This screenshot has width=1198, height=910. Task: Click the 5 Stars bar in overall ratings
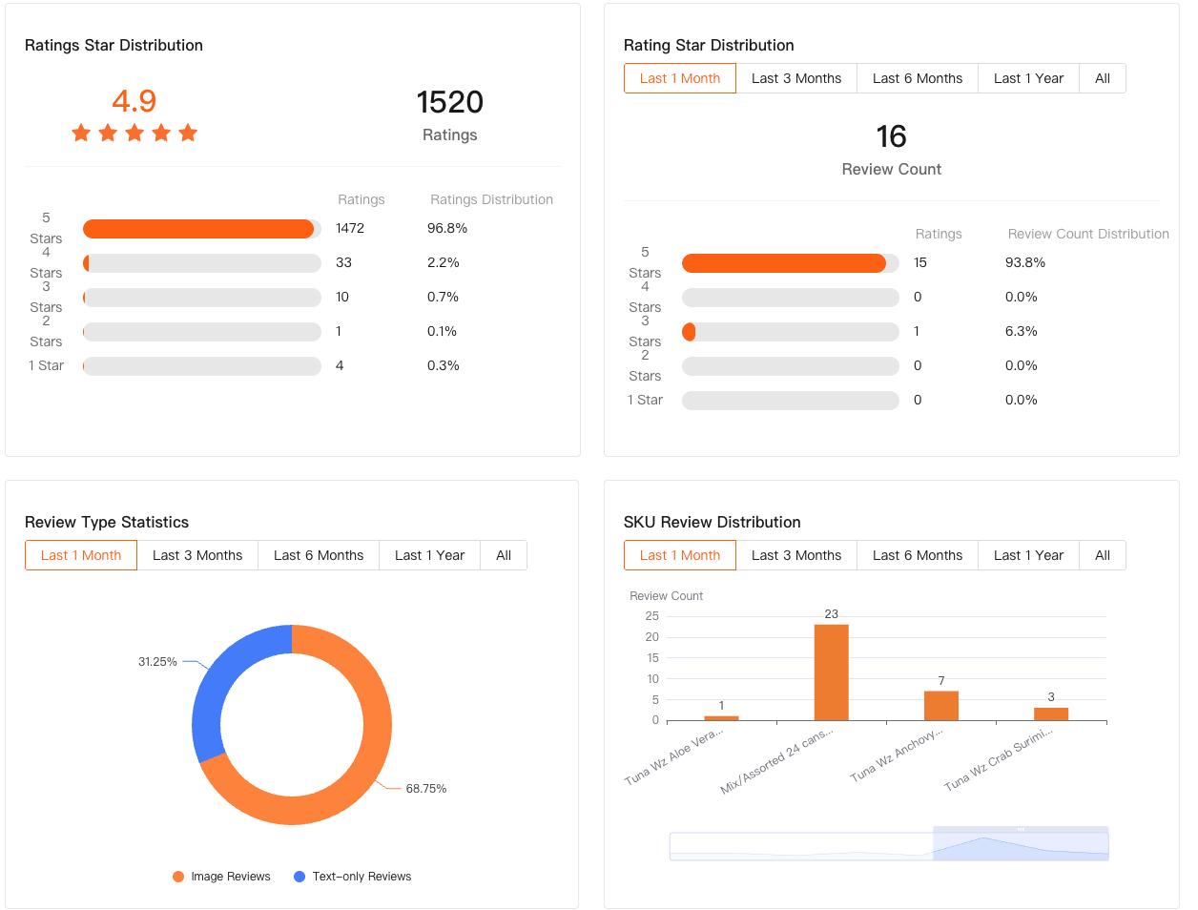[198, 229]
